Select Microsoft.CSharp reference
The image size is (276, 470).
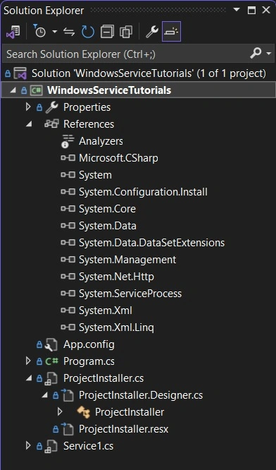118,158
